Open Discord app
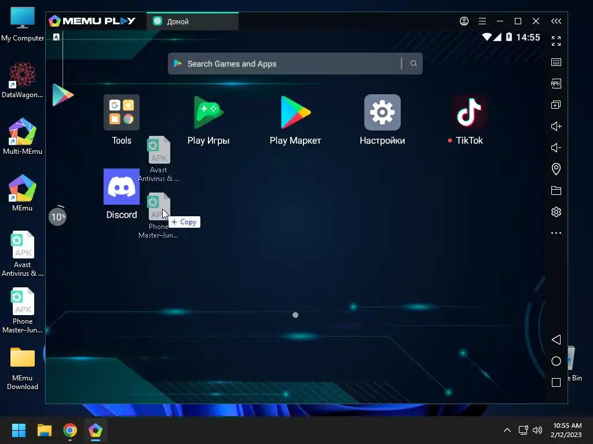This screenshot has height=444, width=593. (122, 187)
